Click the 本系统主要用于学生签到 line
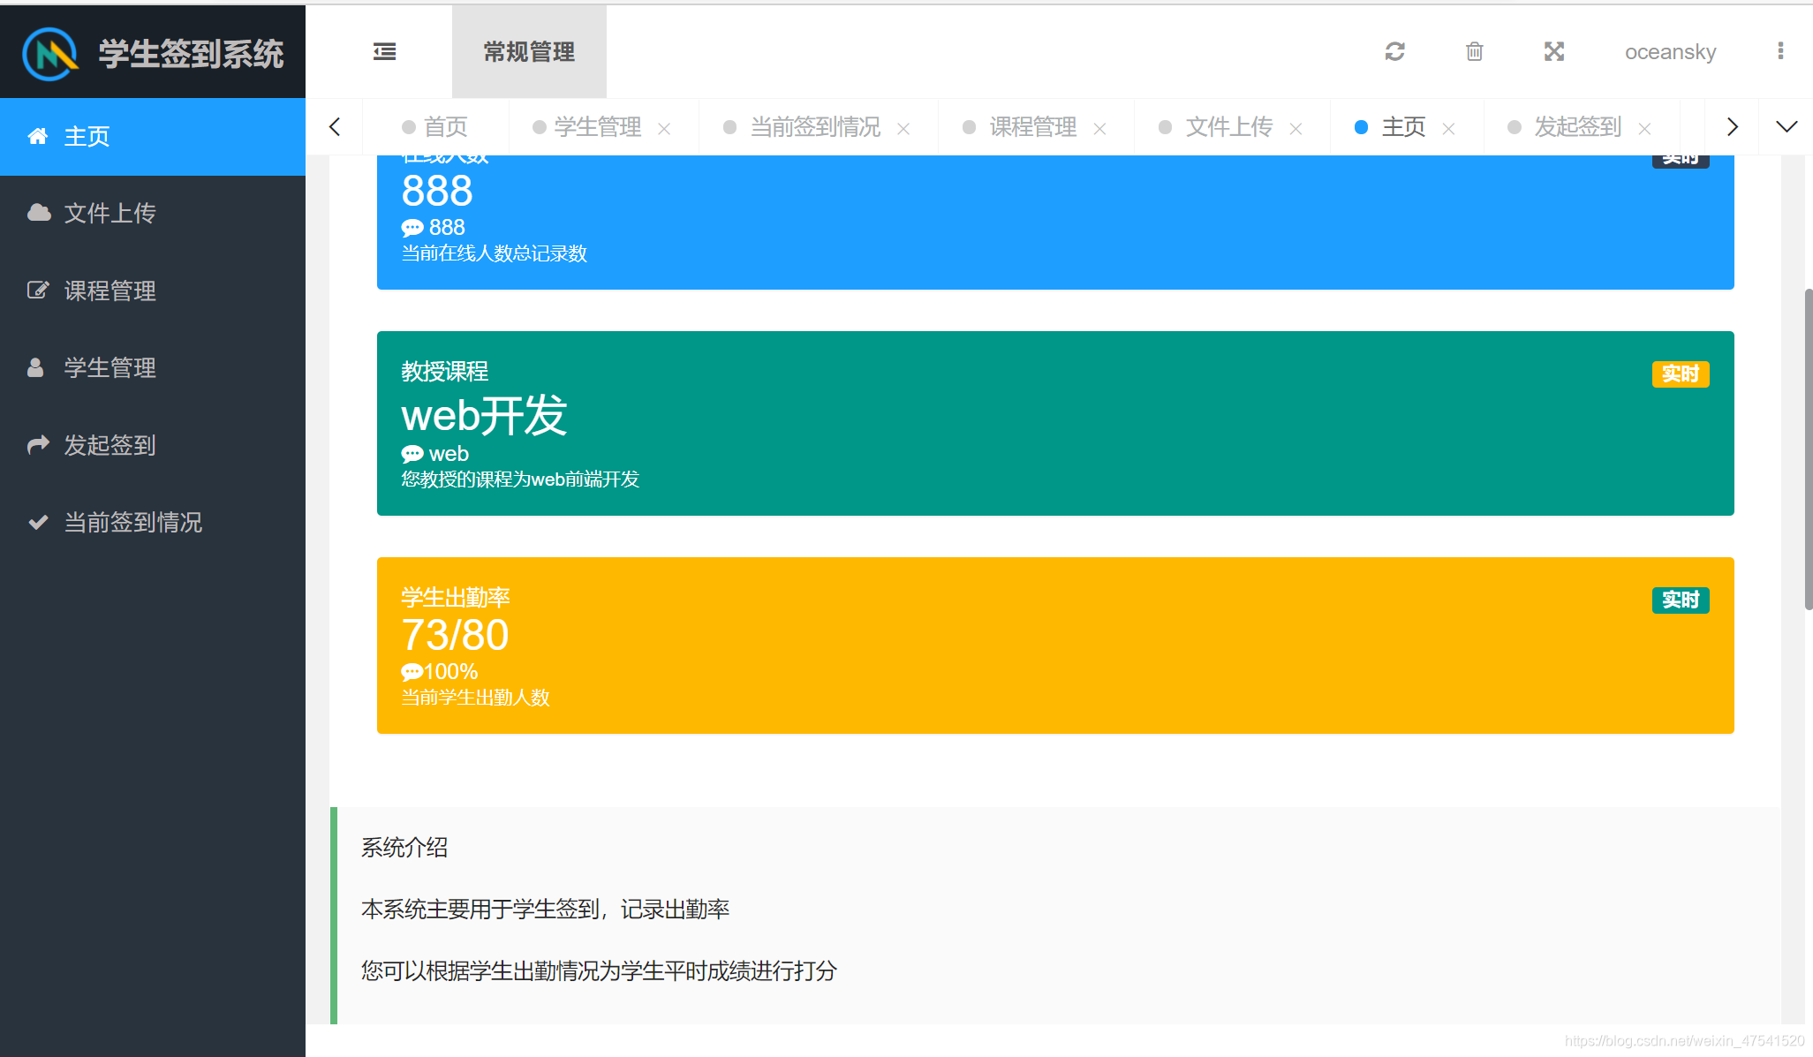 [x=546, y=910]
